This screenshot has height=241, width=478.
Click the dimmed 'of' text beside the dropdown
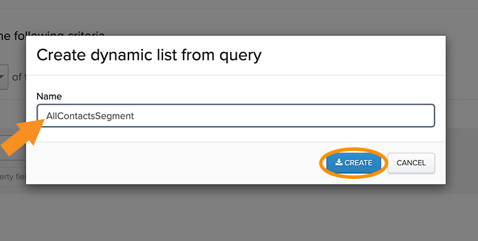tap(17, 77)
